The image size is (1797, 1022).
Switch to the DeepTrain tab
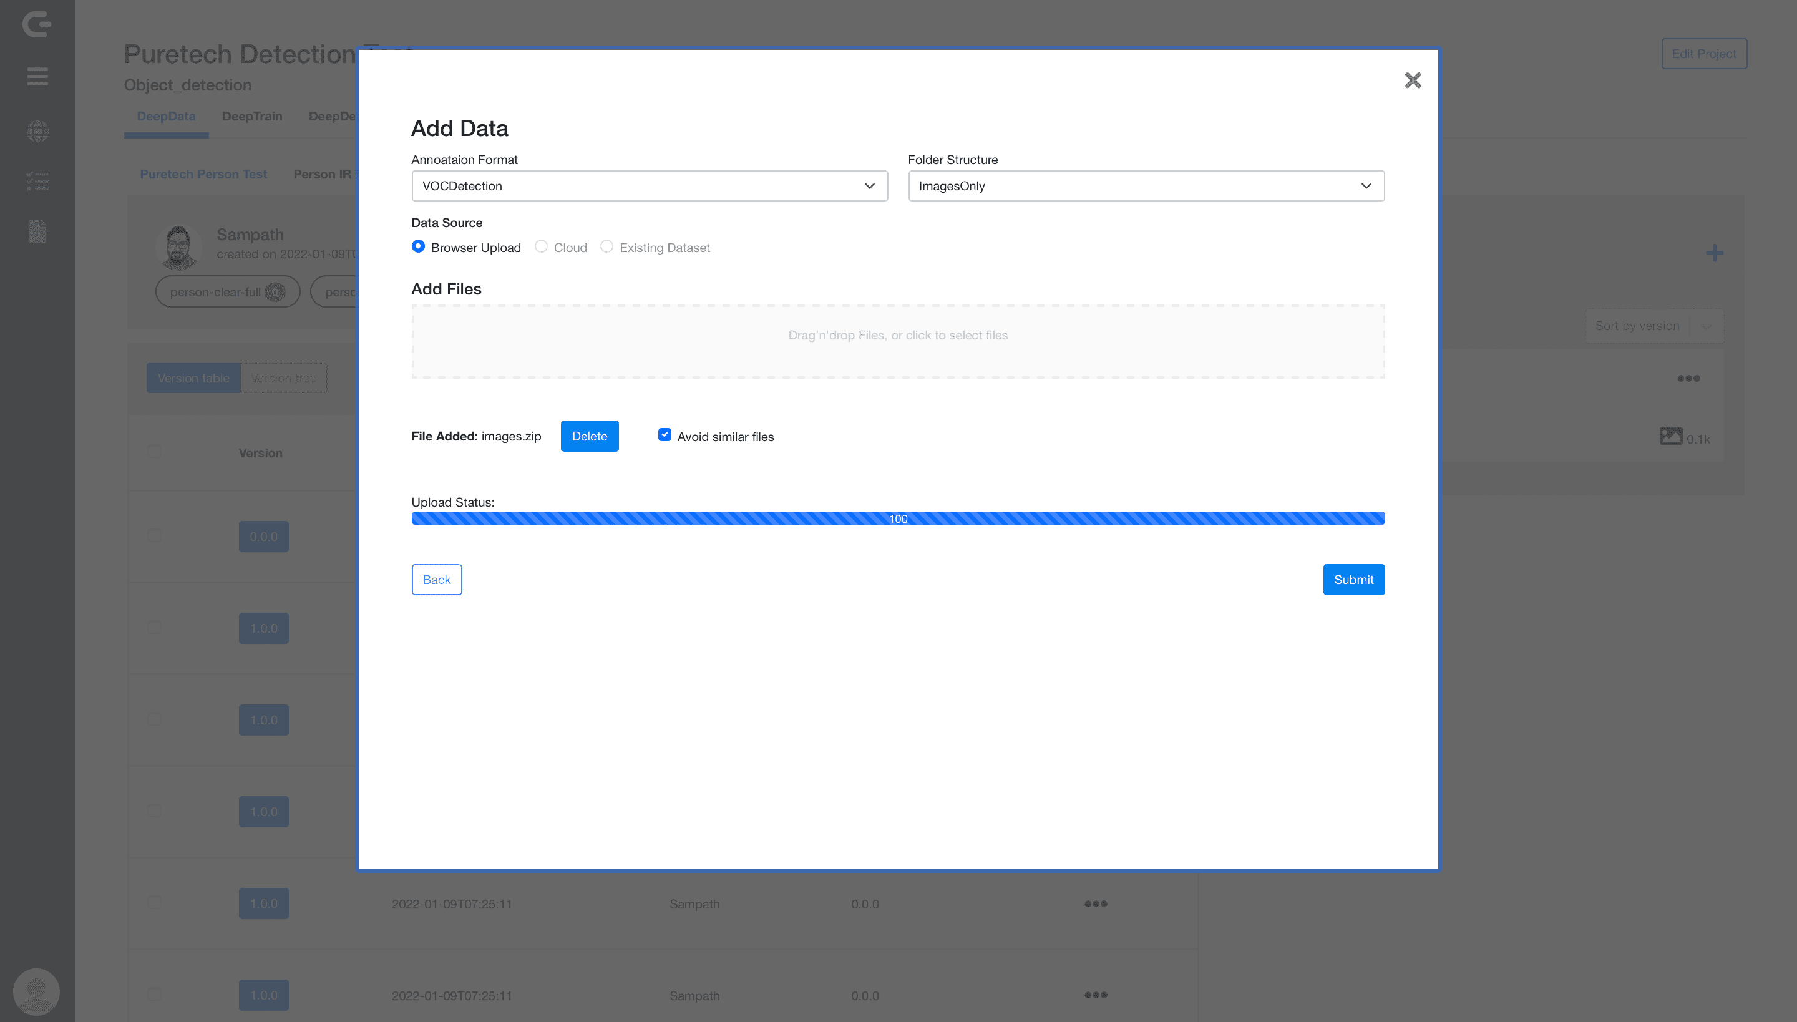(x=252, y=117)
